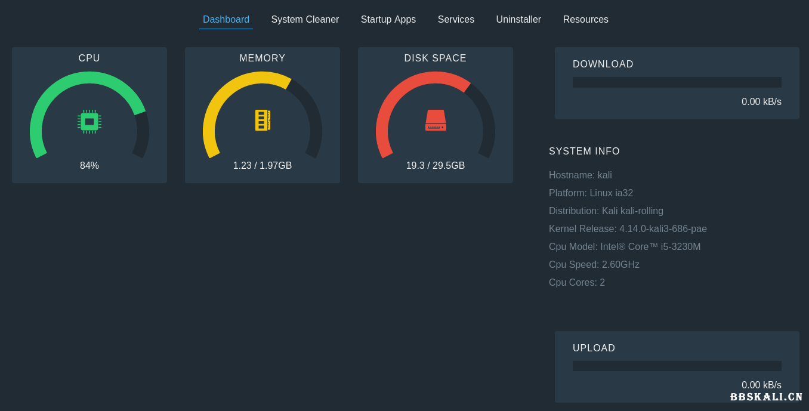This screenshot has width=809, height=411.
Task: Go to the Startup Apps tab
Action: coord(388,20)
